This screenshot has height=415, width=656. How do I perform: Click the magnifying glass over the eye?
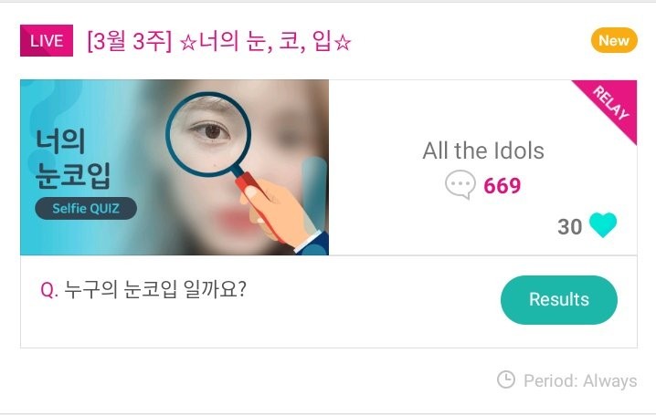[207, 137]
